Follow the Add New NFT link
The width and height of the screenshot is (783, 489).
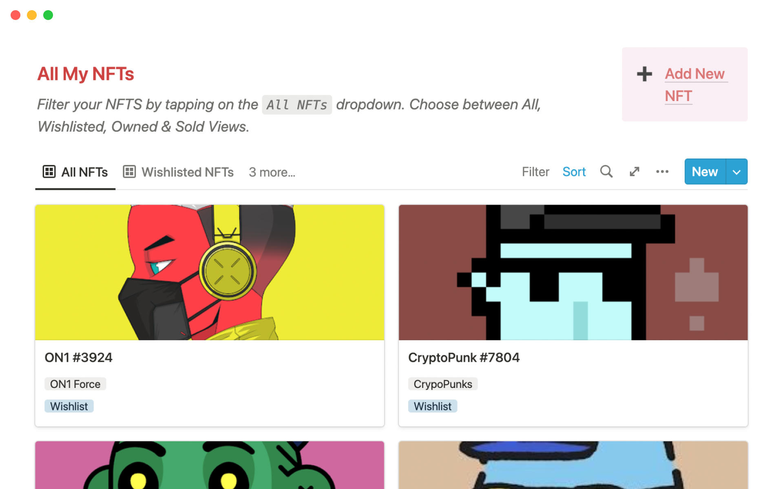tap(695, 85)
